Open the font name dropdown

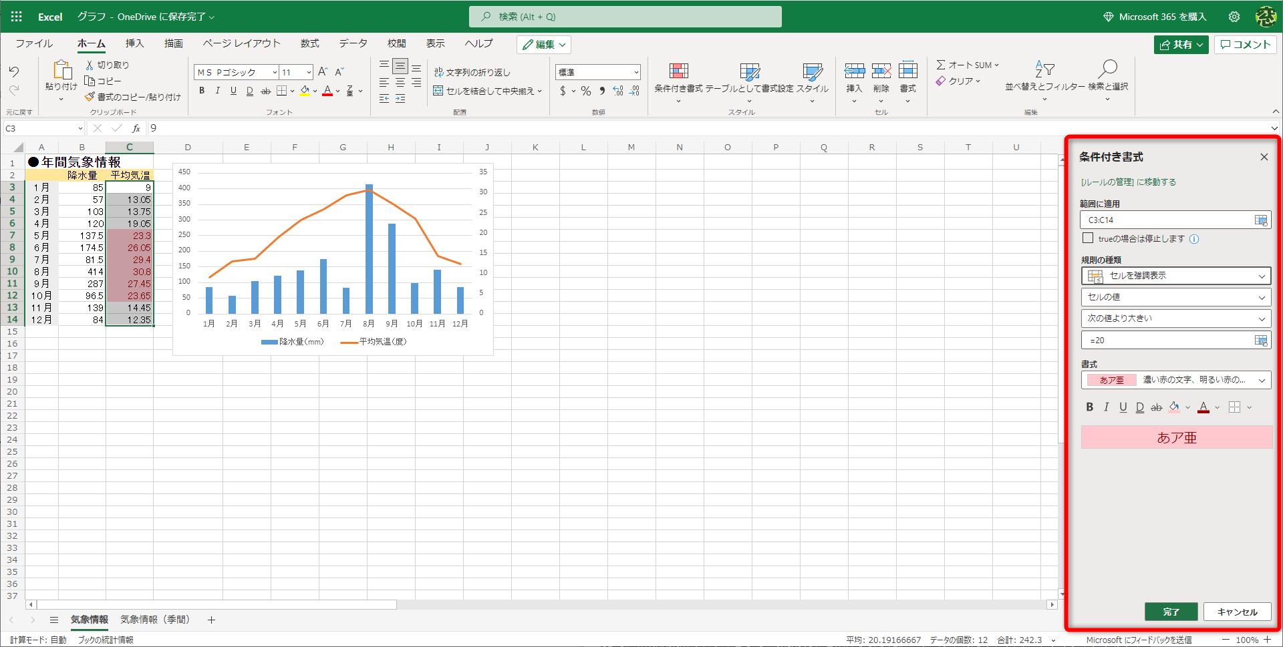point(275,72)
